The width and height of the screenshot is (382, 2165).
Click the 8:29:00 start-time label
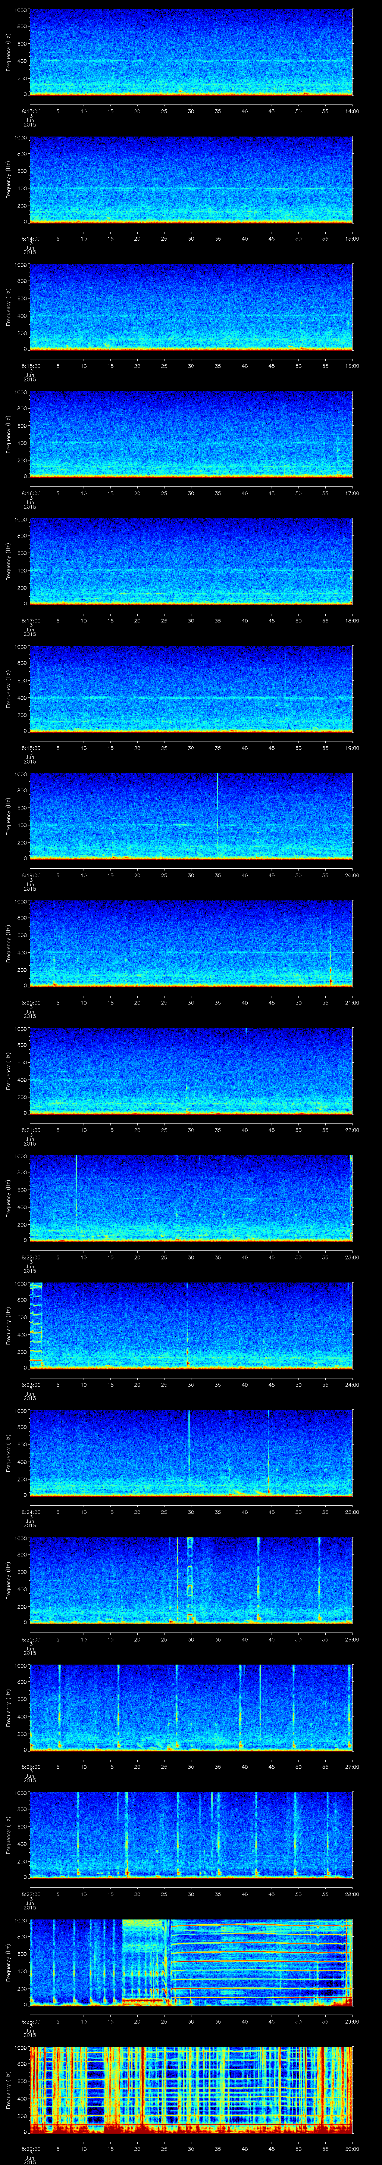[x=30, y=2147]
